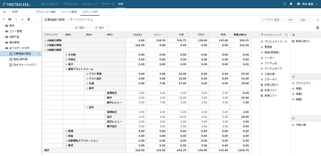The image size is (321, 156).
Task: Expand the コスト管理 folder in sidebar
Action: point(3,31)
